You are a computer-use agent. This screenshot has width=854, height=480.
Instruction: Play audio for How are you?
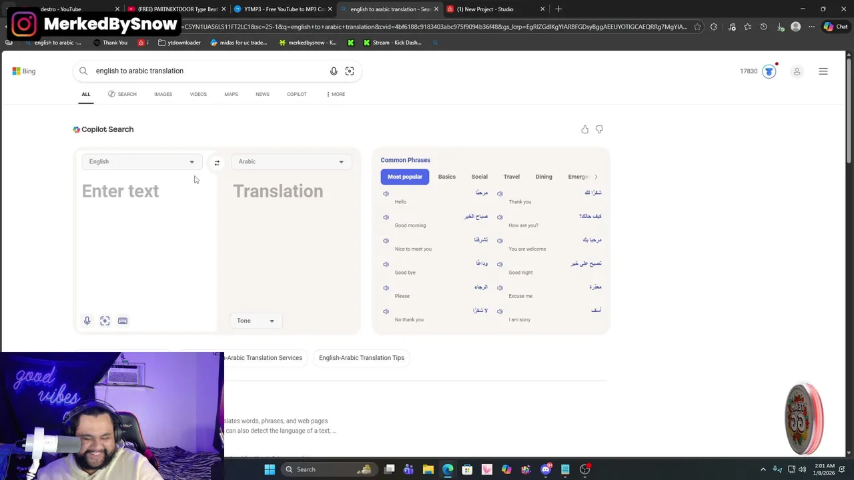pos(500,217)
